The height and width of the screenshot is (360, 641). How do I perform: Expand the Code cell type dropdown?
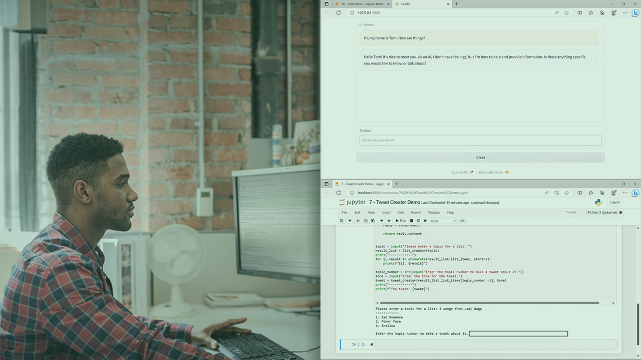tap(443, 220)
